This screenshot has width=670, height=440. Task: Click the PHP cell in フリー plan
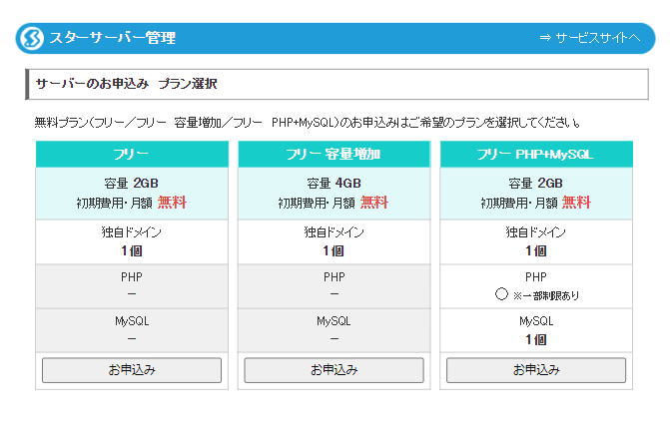[131, 285]
